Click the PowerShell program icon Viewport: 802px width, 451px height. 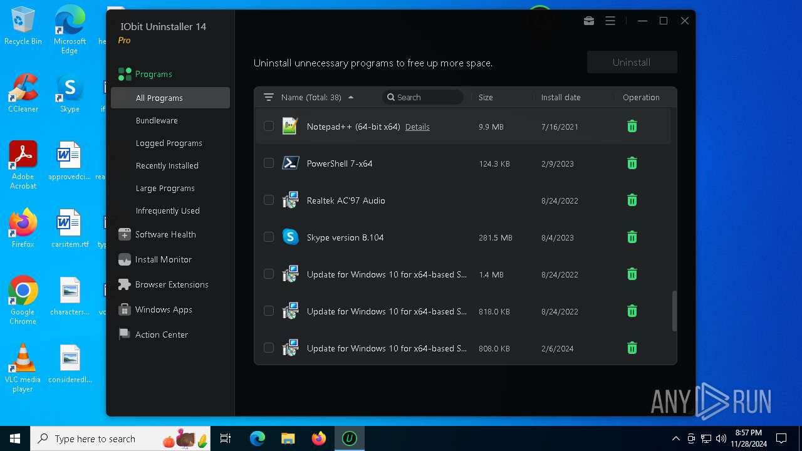click(x=290, y=163)
